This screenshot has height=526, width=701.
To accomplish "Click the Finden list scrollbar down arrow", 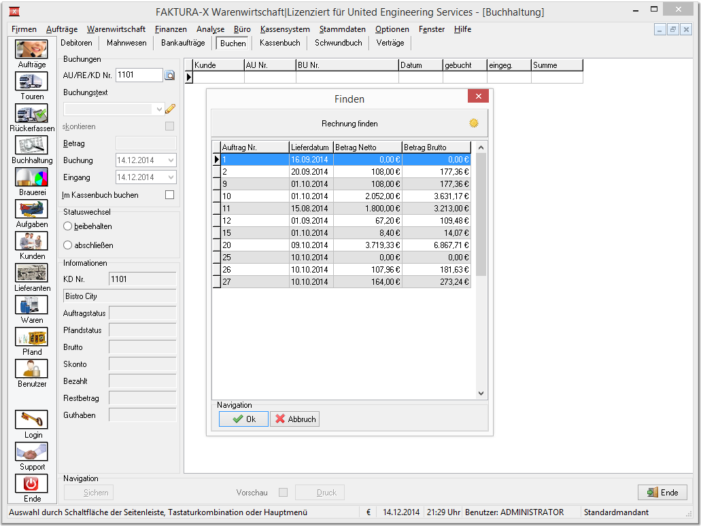I will point(481,393).
